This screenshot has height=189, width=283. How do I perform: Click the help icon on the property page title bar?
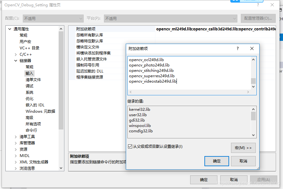[258, 5]
